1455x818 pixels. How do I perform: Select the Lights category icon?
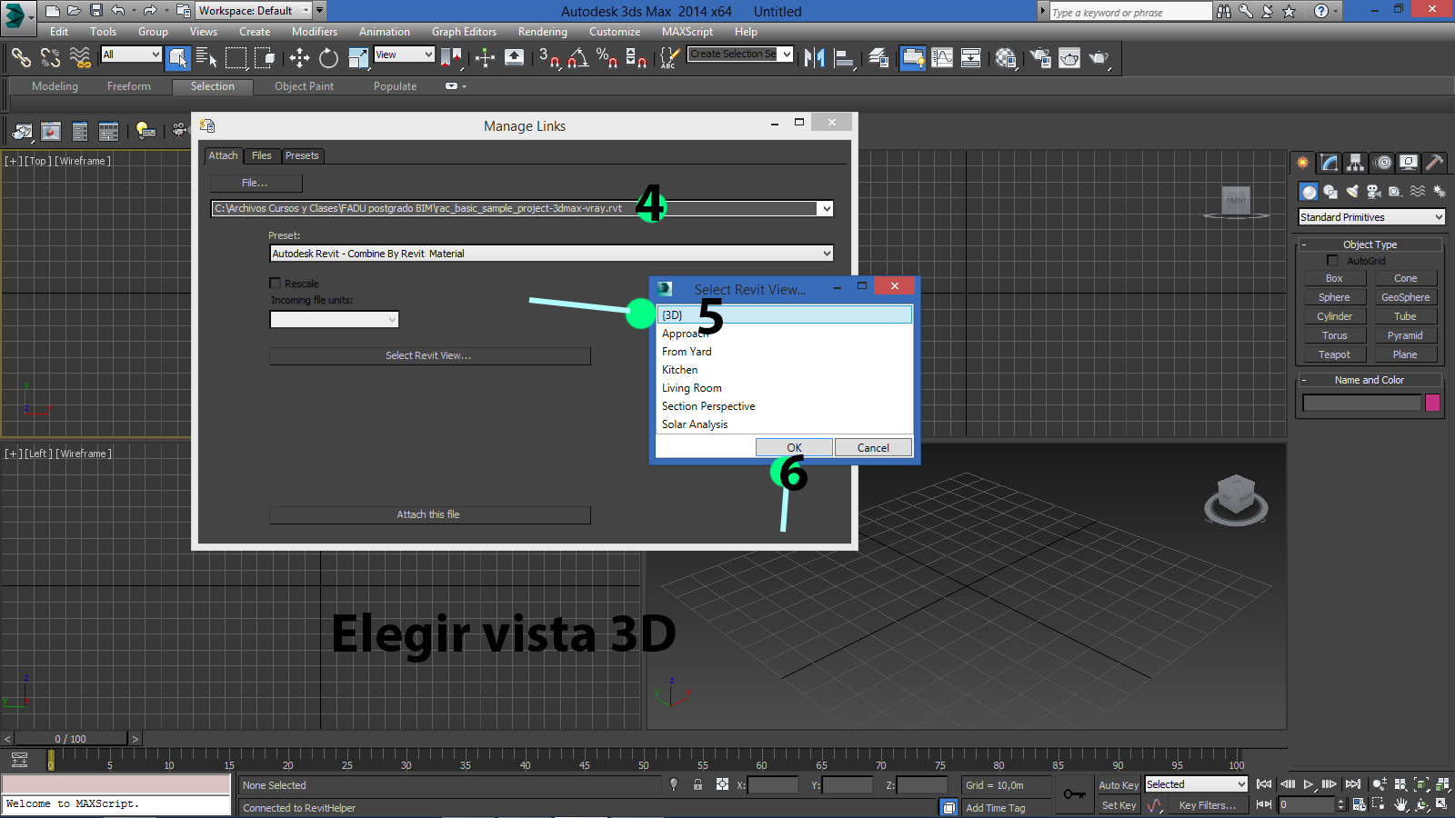coord(1352,192)
